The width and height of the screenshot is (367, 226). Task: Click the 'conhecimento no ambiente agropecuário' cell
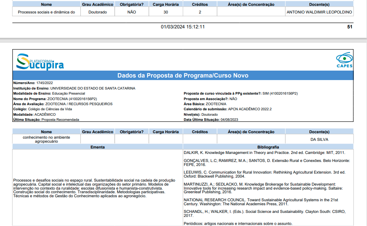click(x=46, y=139)
